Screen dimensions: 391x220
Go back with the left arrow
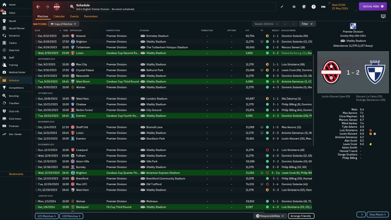(x=38, y=7)
